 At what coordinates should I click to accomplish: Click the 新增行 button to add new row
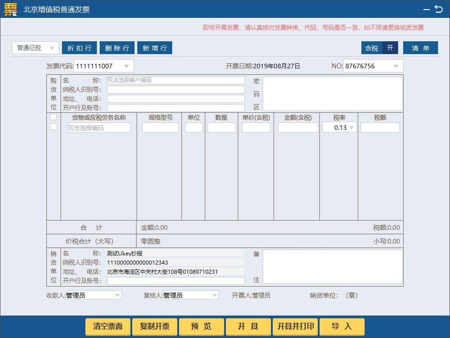(x=154, y=48)
